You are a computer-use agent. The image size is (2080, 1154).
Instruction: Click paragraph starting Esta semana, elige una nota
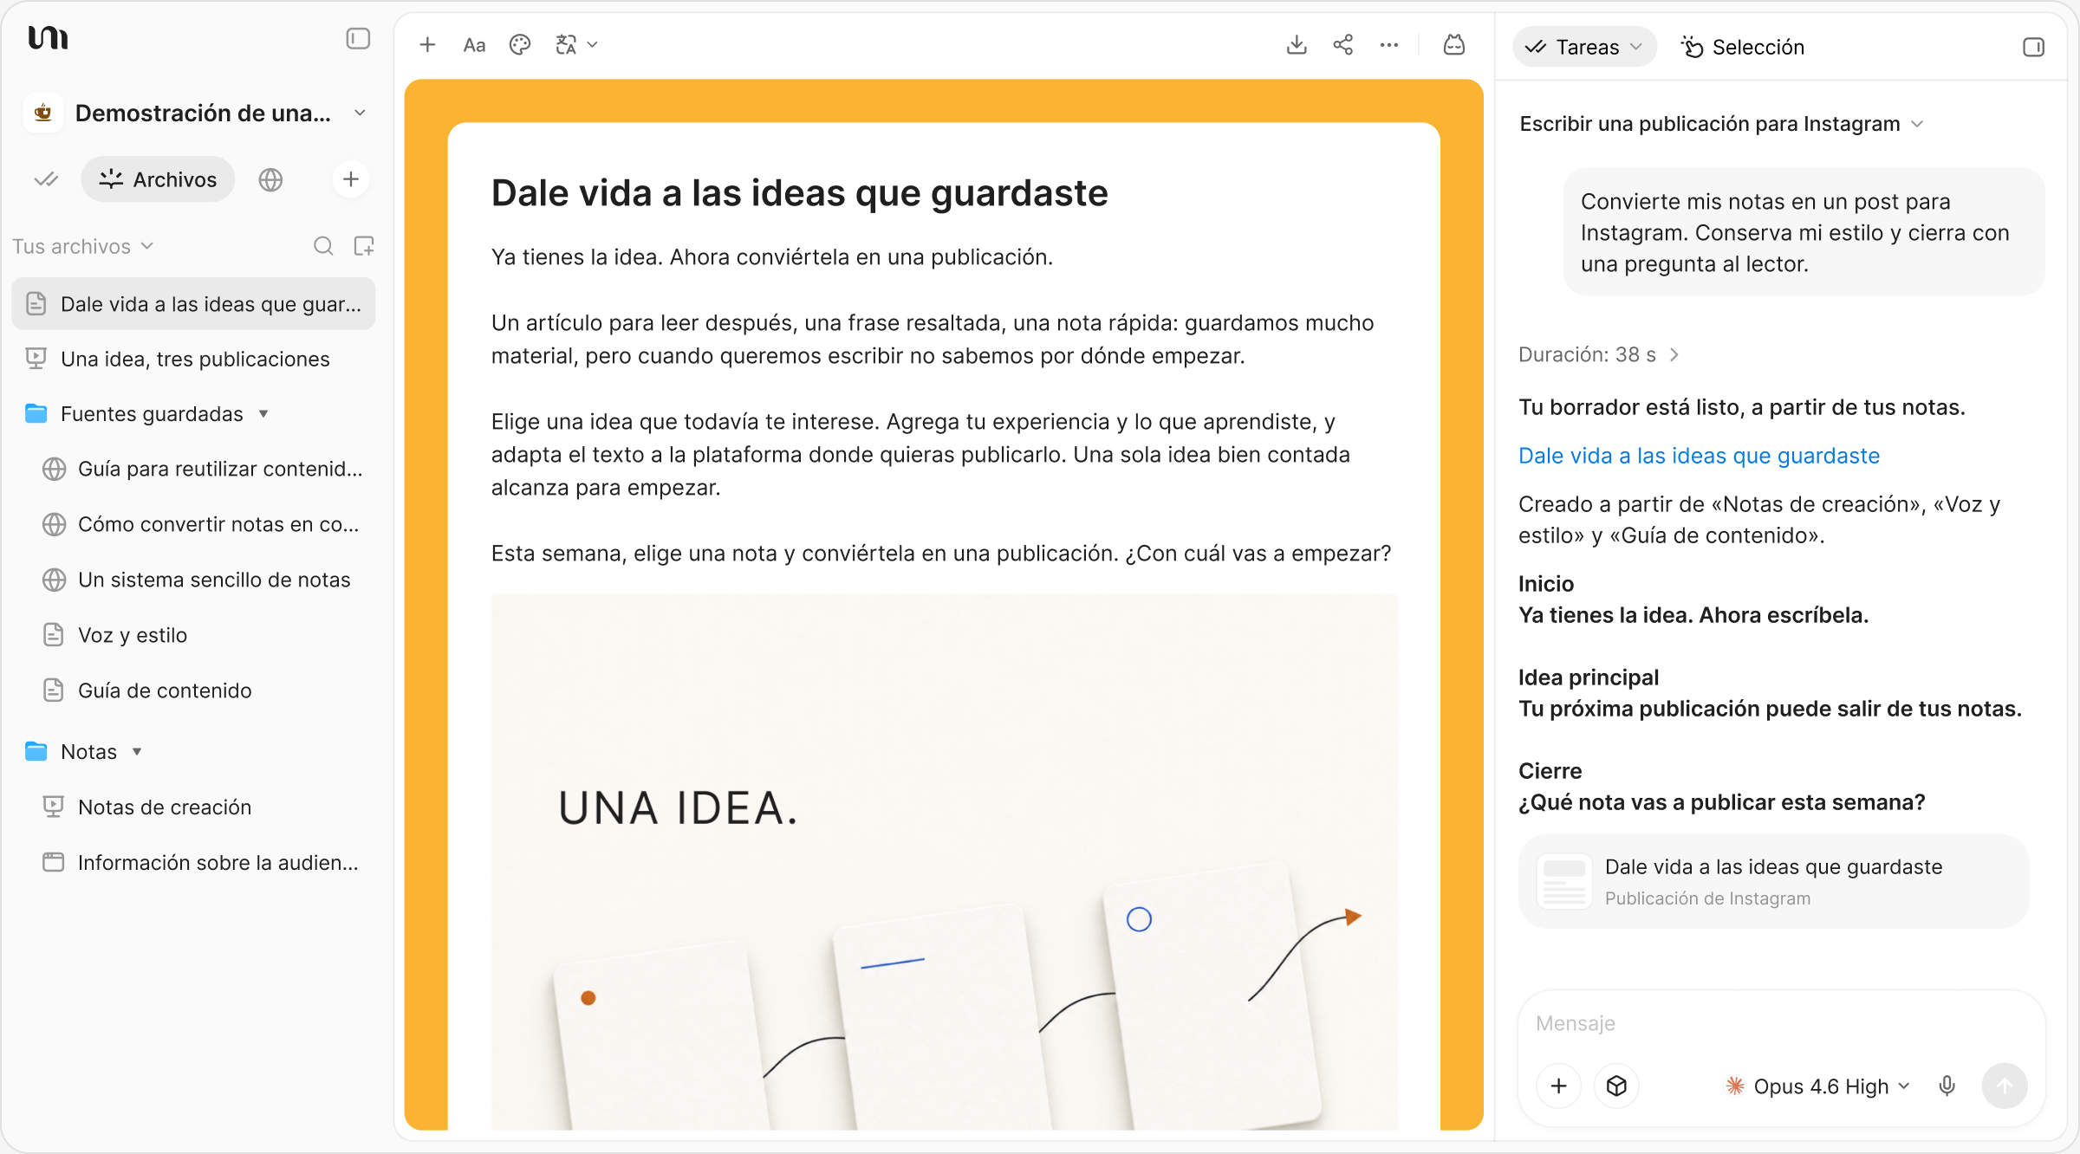[940, 554]
